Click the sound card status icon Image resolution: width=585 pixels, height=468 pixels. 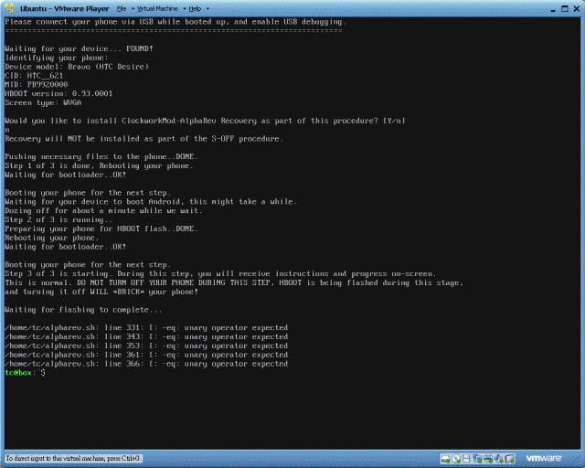(x=499, y=458)
